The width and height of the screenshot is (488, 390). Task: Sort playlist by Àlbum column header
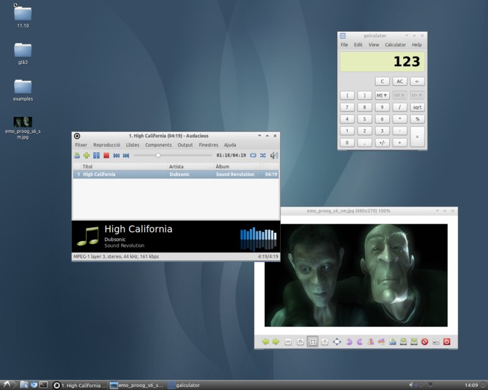point(237,166)
